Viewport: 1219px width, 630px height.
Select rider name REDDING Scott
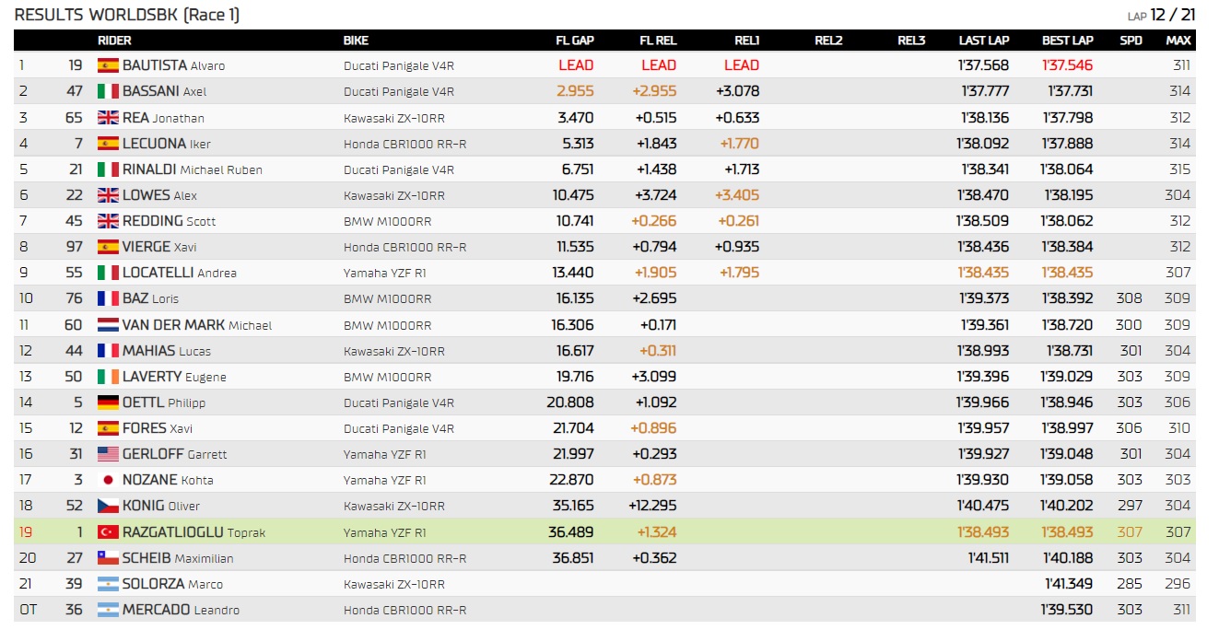pyautogui.click(x=169, y=221)
